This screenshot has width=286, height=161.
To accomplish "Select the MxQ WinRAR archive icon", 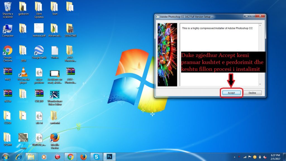I will (8, 74).
